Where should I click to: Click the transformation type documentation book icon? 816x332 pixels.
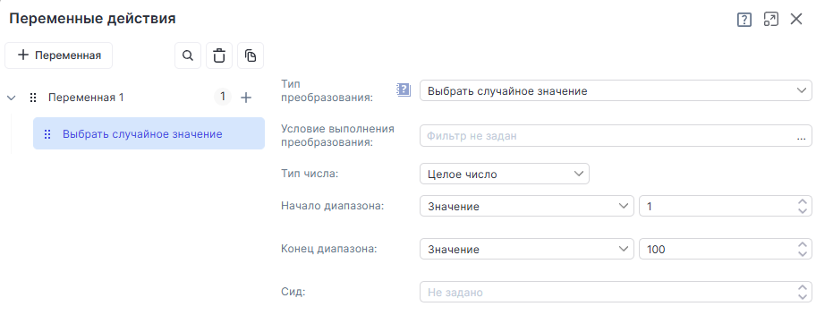tap(404, 90)
